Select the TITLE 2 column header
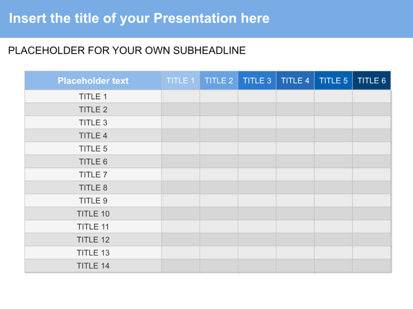 coord(219,81)
